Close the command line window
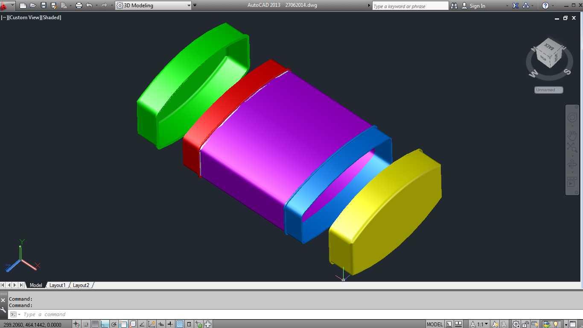This screenshot has height=328, width=583. pos(3,300)
